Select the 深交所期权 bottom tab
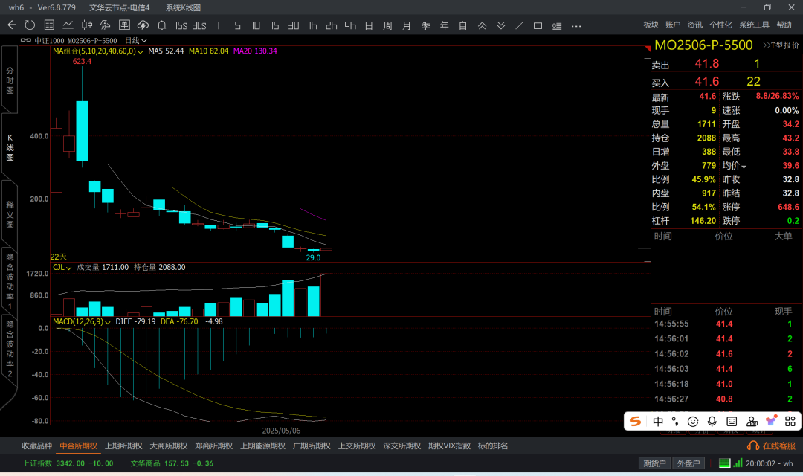Screen dimensions: 803x476 pos(402,446)
